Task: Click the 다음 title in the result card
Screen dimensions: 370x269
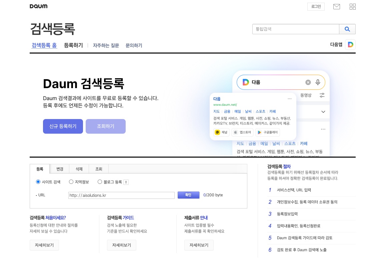Action: click(217, 99)
